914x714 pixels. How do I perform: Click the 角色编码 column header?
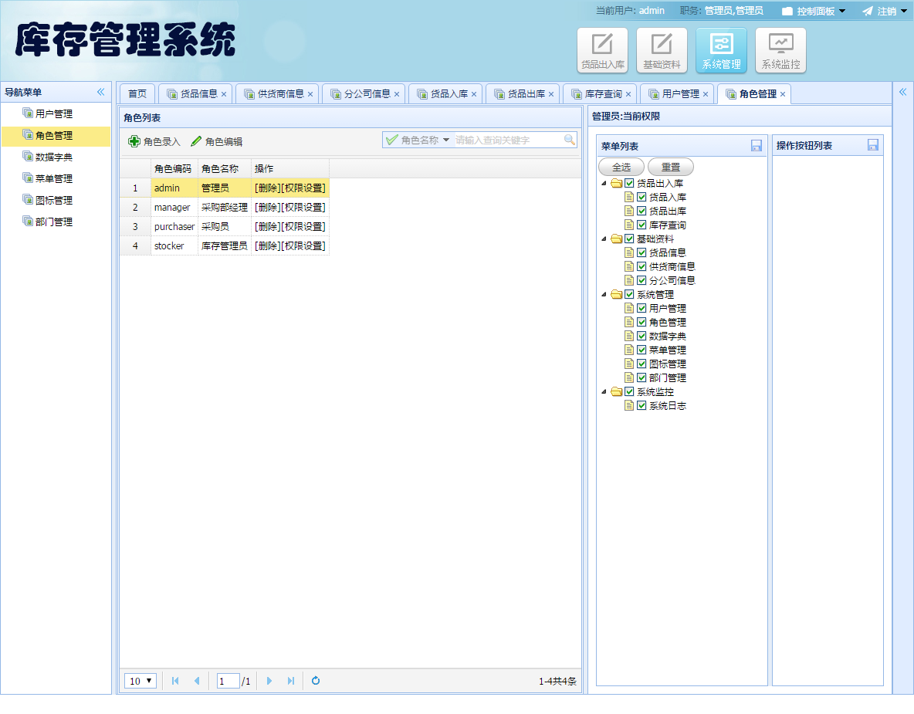coord(173,168)
